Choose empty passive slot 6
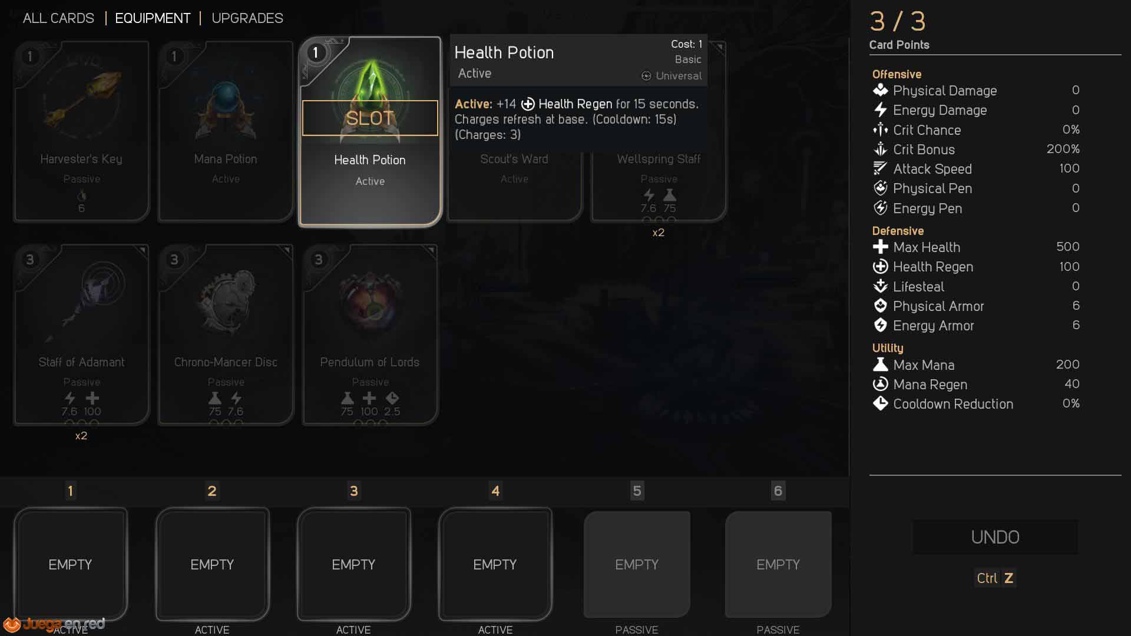Image resolution: width=1131 pixels, height=636 pixels. 778,564
